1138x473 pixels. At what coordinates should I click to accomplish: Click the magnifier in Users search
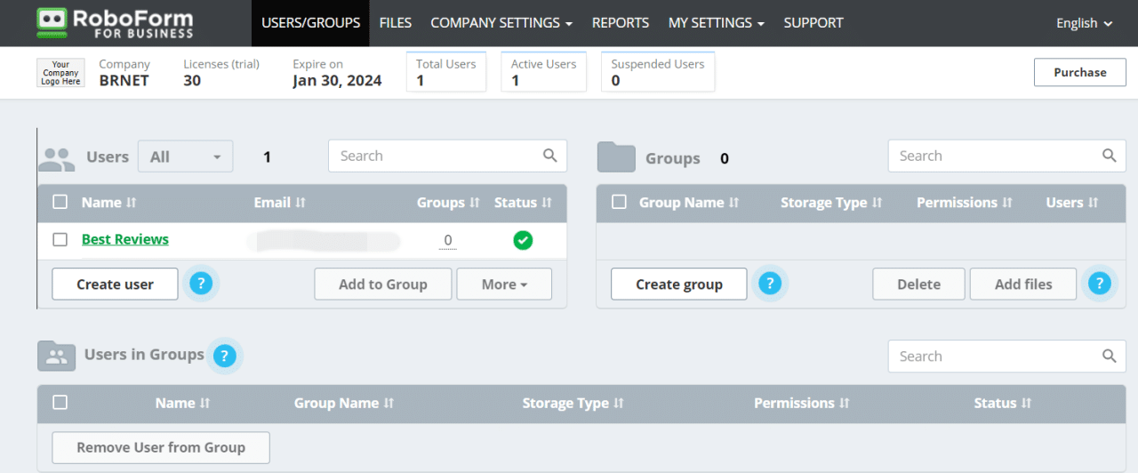[550, 156]
